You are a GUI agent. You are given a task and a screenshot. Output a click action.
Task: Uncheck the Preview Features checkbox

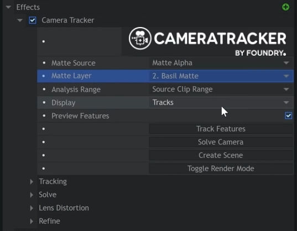pos(288,116)
